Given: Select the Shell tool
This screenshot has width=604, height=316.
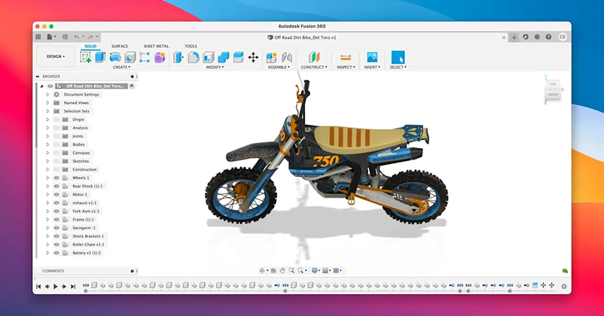Looking at the screenshot, I should [x=209, y=57].
